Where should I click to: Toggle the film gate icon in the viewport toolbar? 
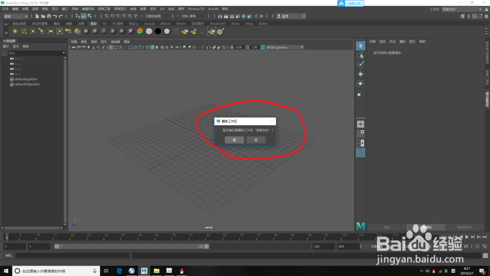coord(116,47)
